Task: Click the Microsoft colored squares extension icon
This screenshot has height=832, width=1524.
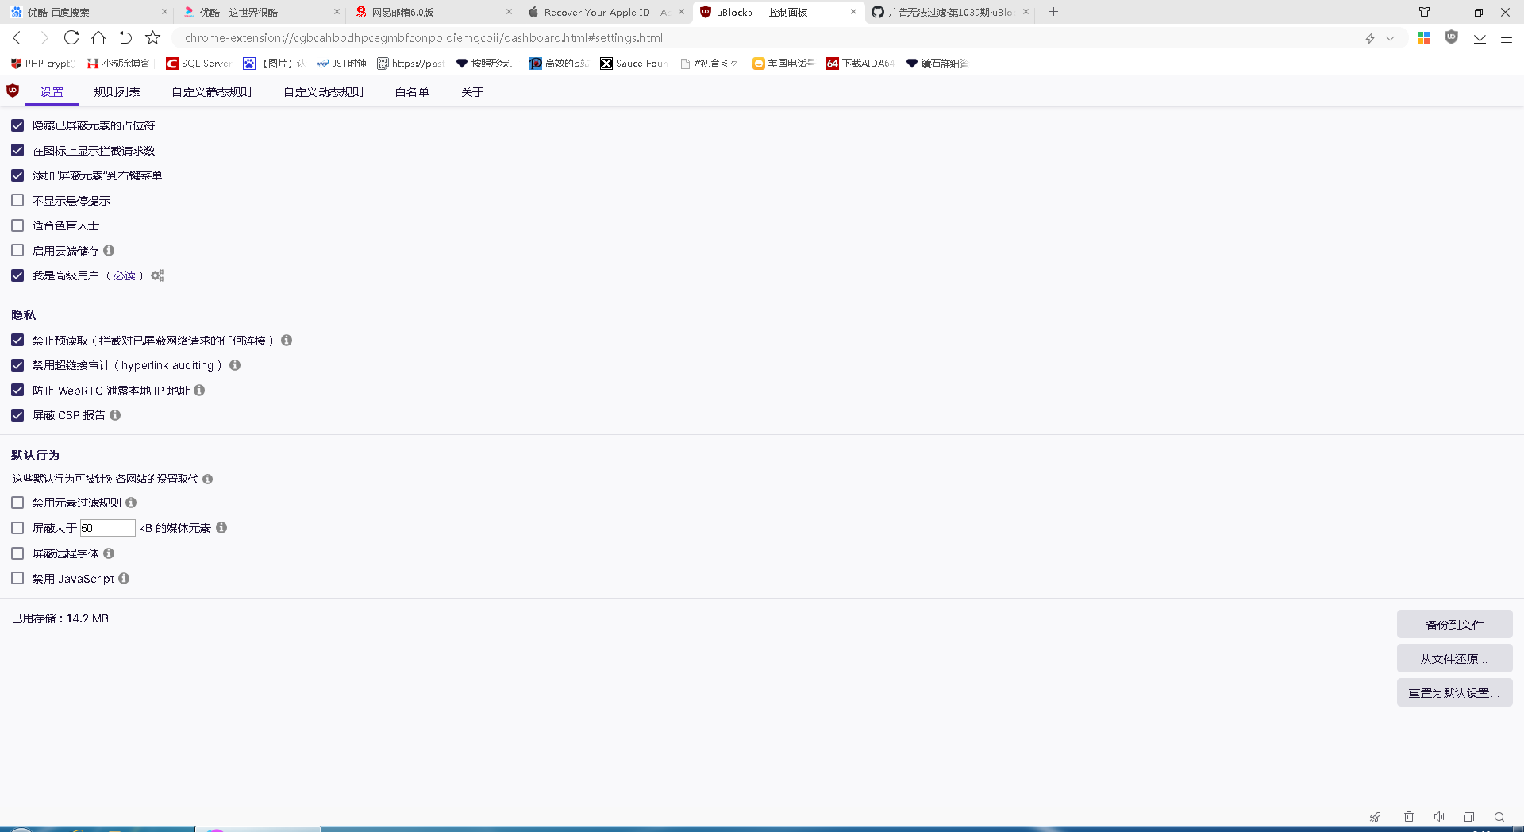Action: tap(1423, 37)
